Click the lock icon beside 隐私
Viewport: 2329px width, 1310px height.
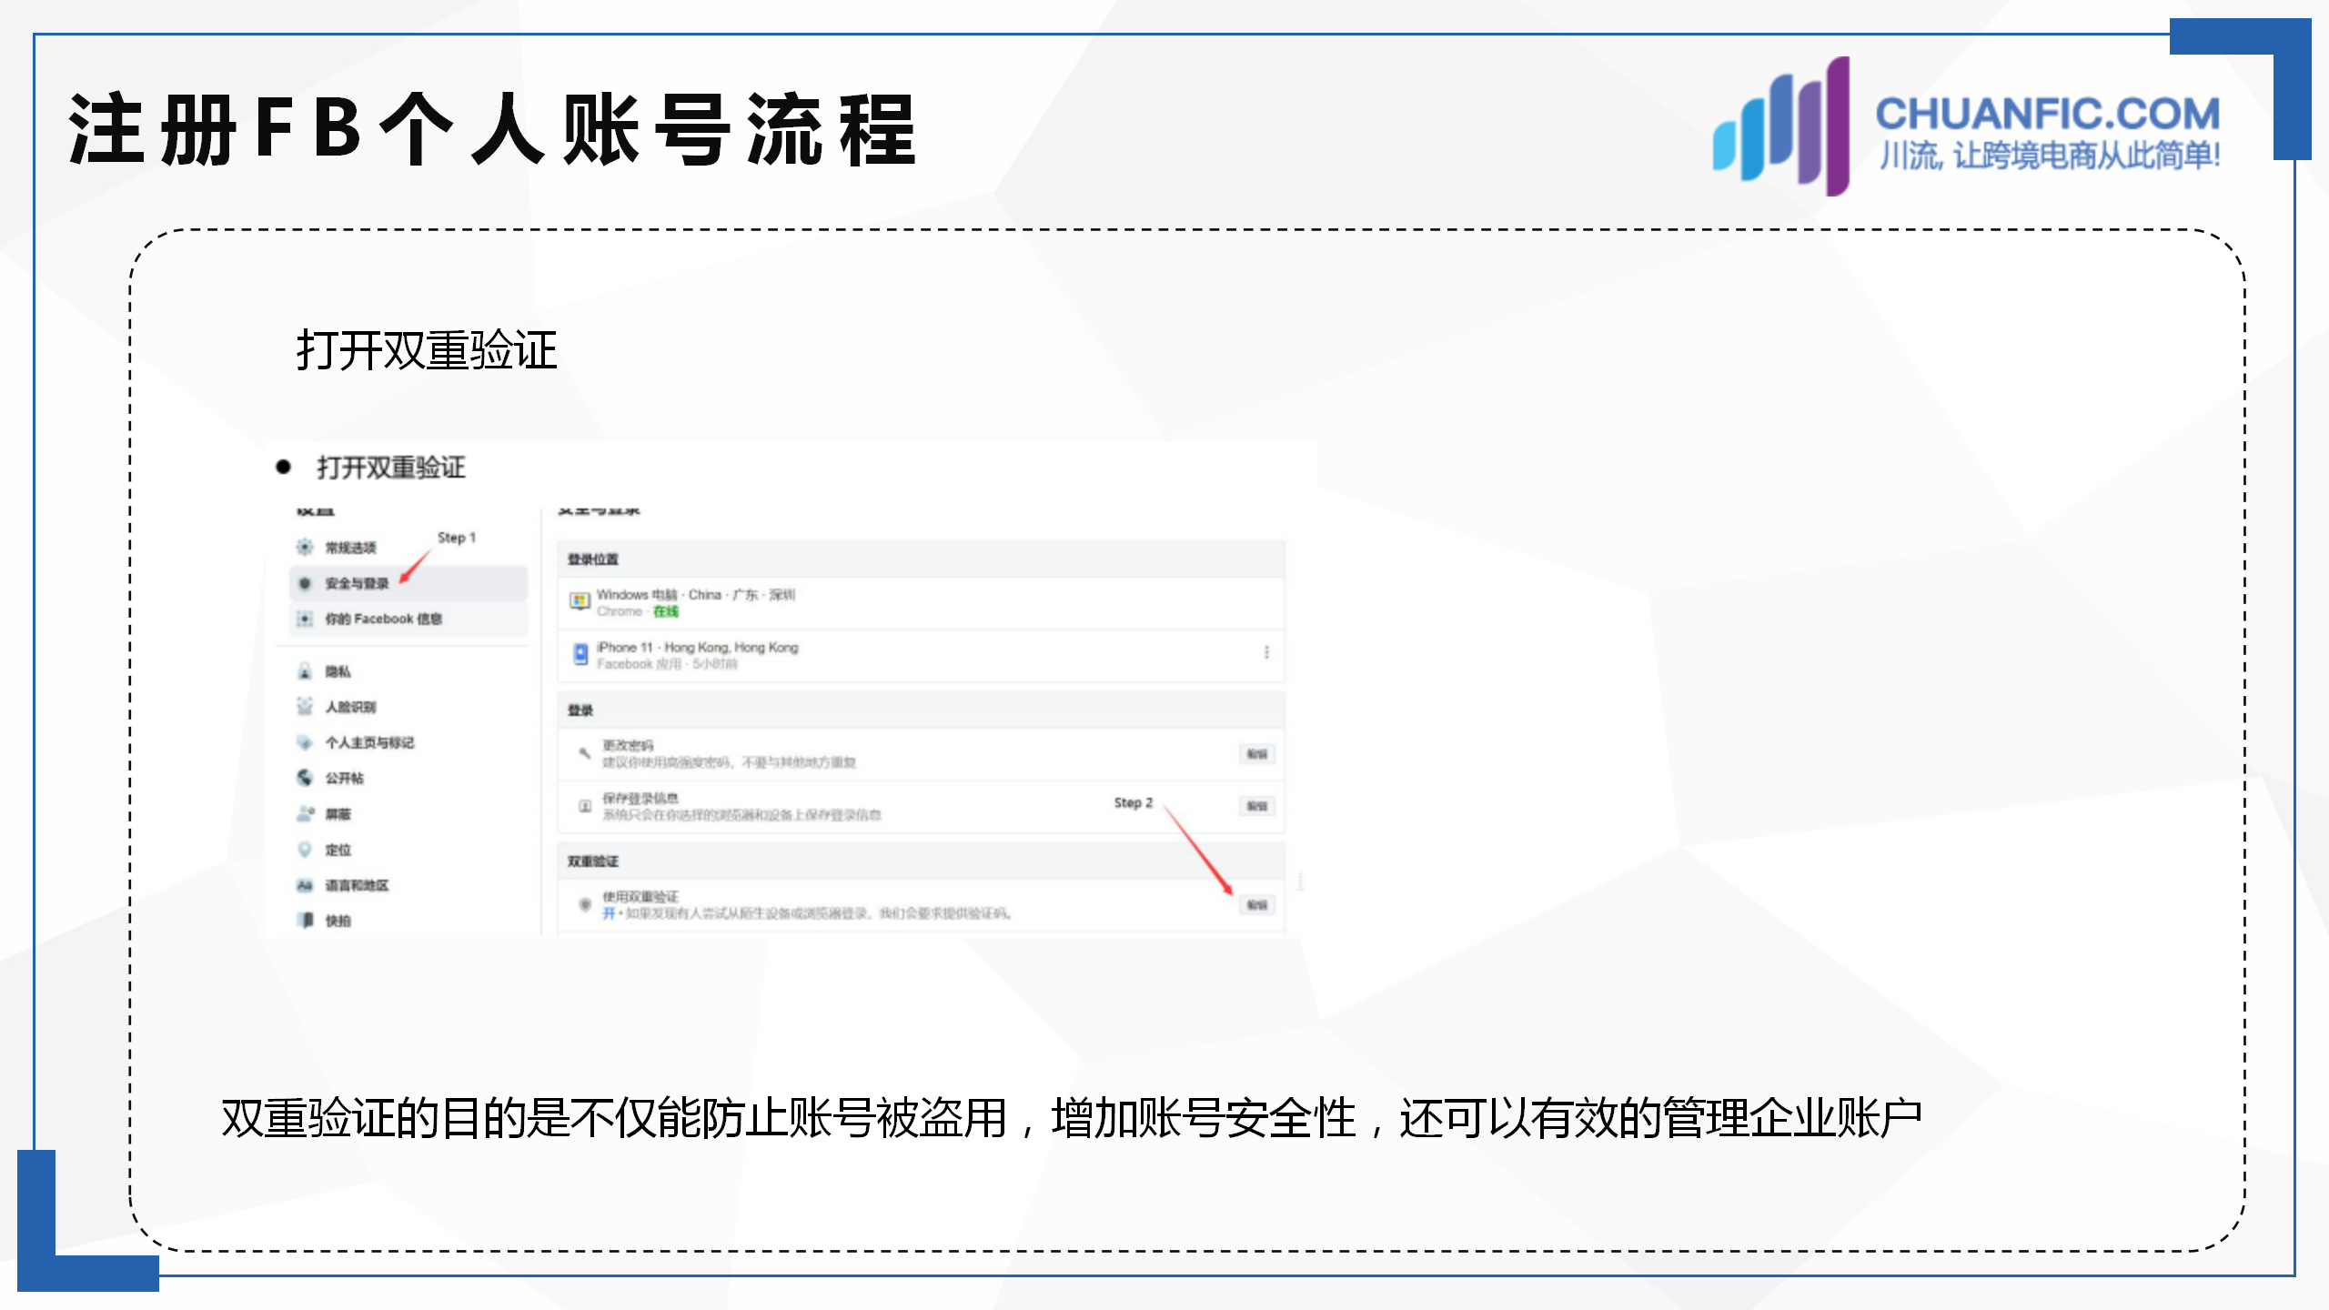pyautogui.click(x=305, y=671)
